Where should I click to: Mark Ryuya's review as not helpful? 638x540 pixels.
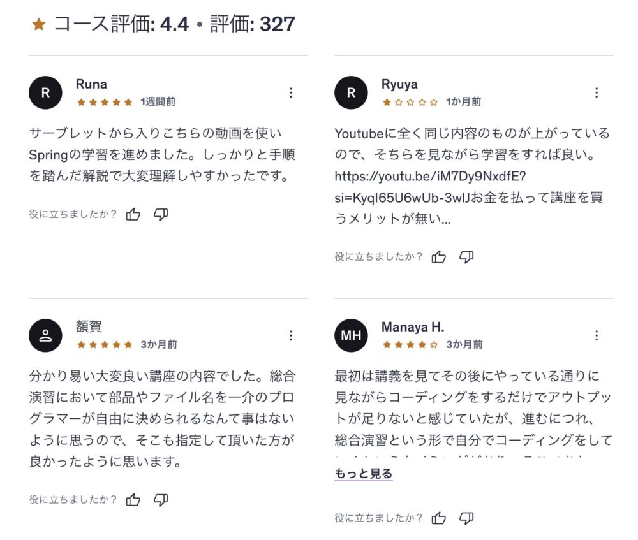tap(466, 257)
